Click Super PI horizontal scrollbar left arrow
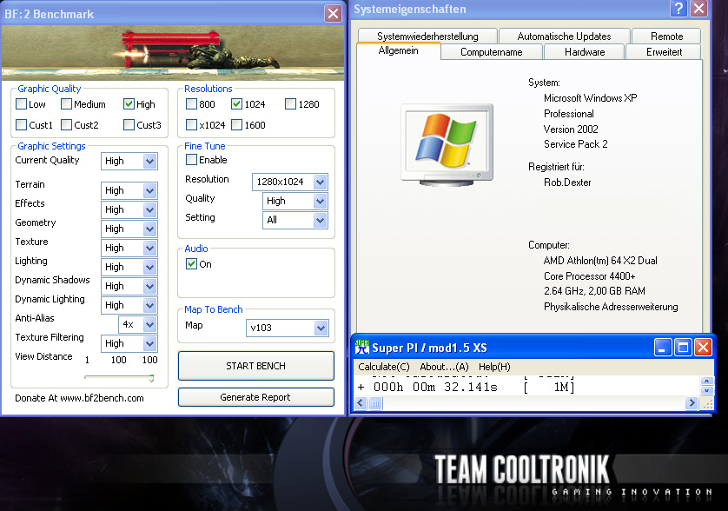The image size is (728, 511). tap(361, 402)
